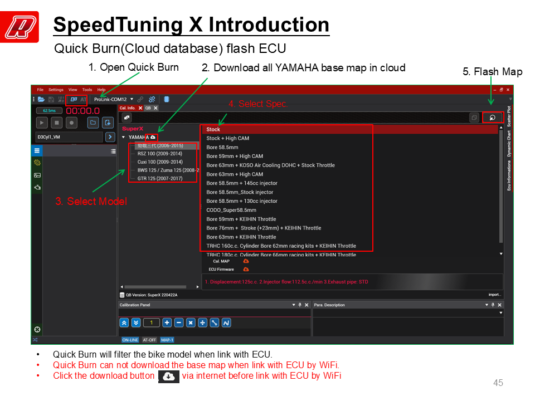This screenshot has width=535, height=401.
Task: Open the yellow gear sidebar icon
Action: (37, 163)
